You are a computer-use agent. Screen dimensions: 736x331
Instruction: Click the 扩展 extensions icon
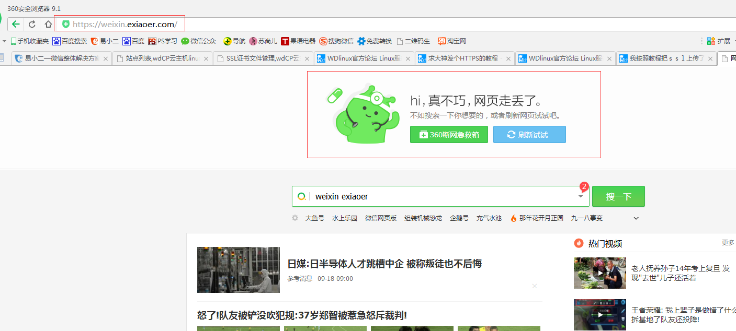tap(719, 41)
